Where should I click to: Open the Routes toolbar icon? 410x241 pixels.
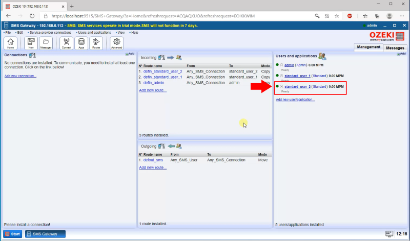(96, 43)
